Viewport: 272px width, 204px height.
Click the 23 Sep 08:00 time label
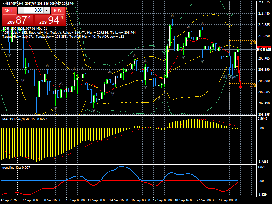click(227, 200)
